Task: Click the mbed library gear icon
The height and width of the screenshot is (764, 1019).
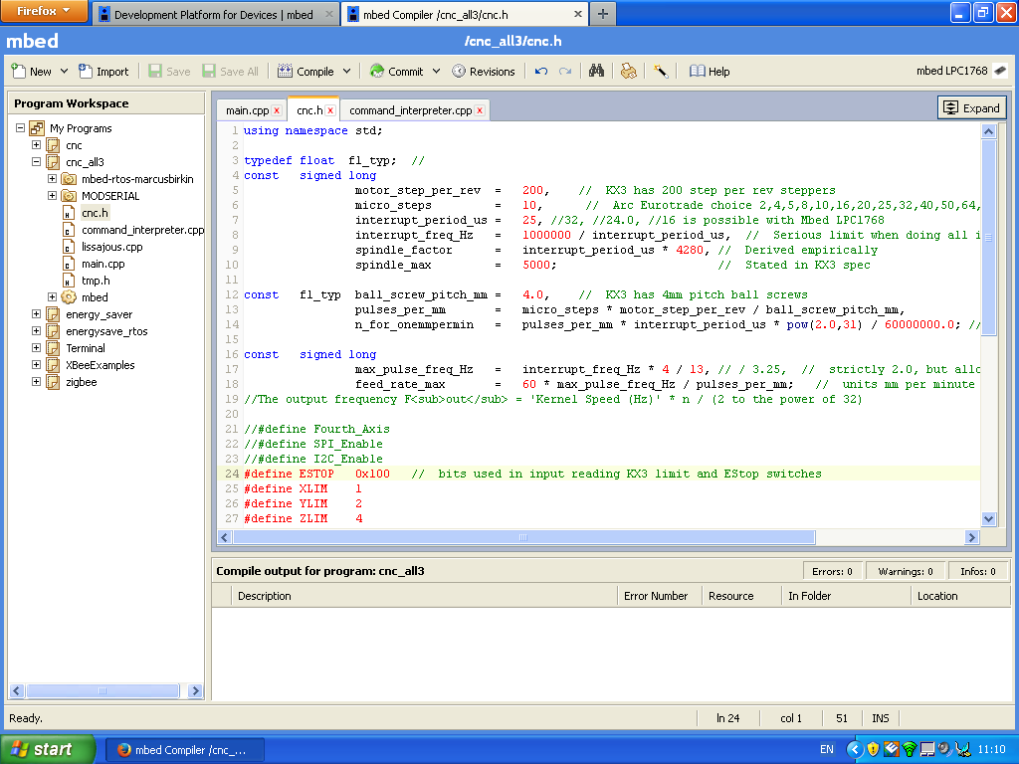Action: click(69, 296)
